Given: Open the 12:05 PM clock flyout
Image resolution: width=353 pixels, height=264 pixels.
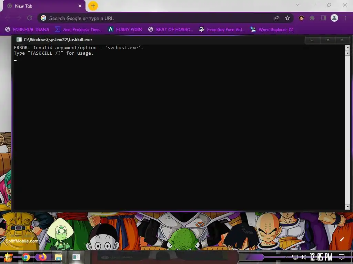Looking at the screenshot, I should coord(321,257).
